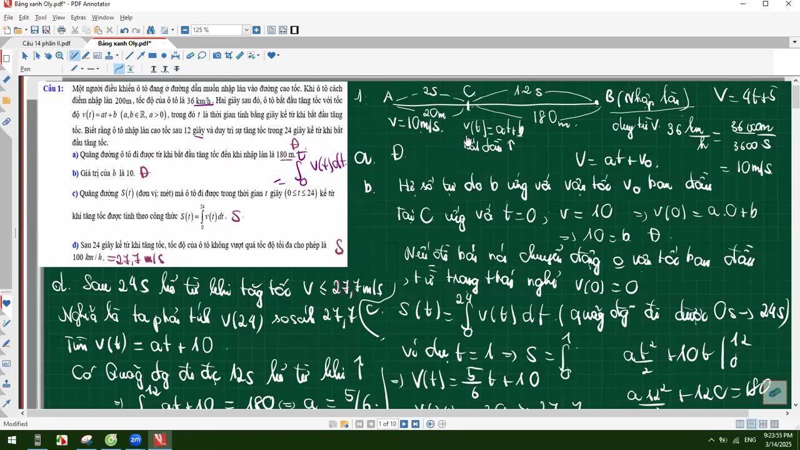Expand the find options dropdown arrow
Screen dimensions: 800x450
coord(172,30)
